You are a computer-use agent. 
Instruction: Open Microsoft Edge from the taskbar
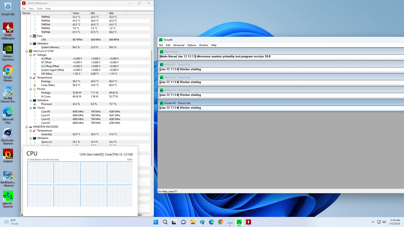(x=211, y=222)
